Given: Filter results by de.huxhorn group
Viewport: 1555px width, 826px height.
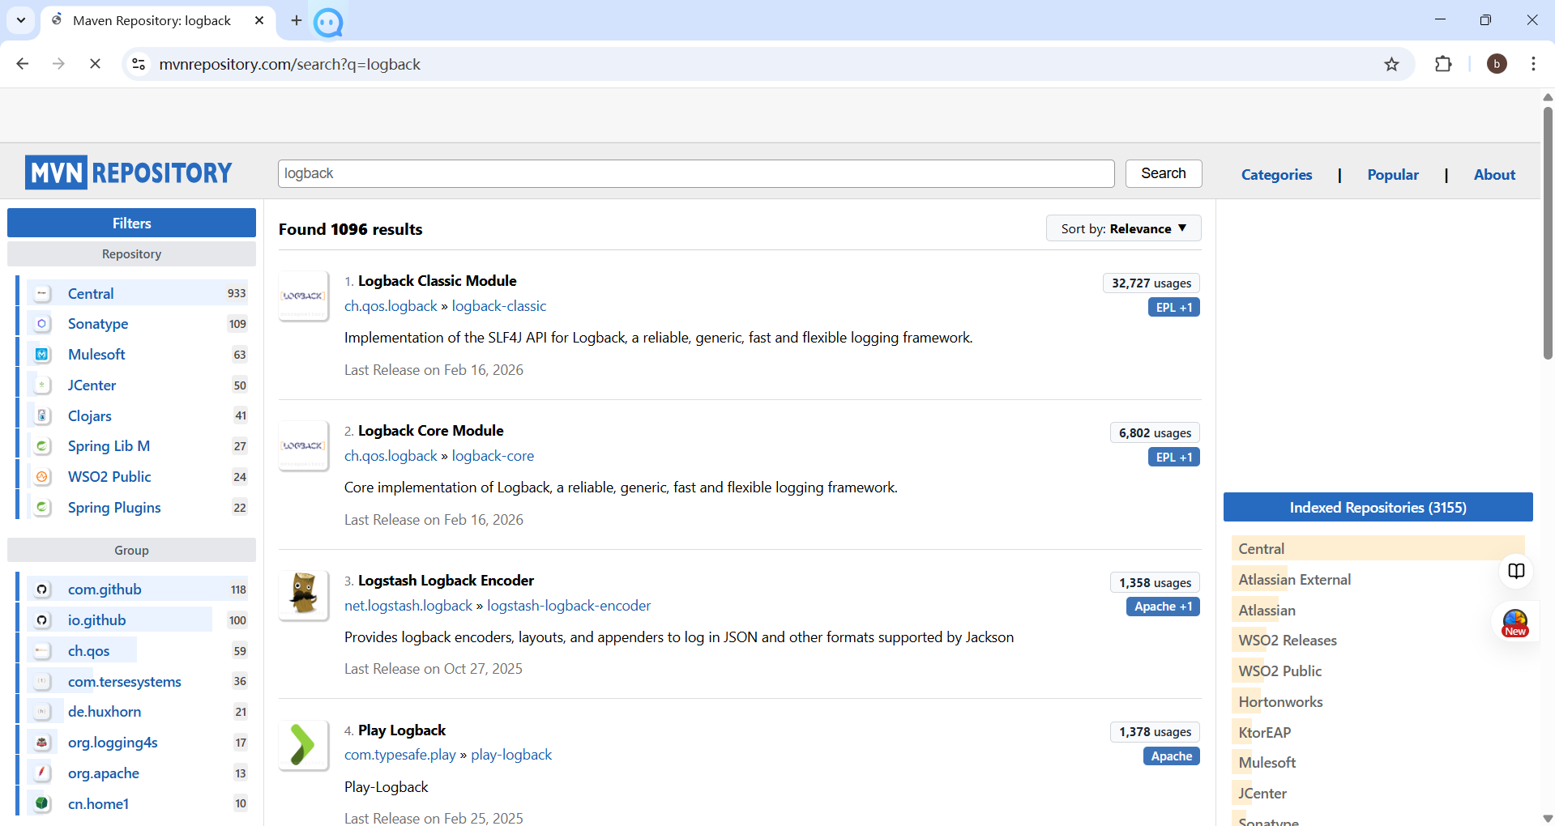Looking at the screenshot, I should 105,712.
